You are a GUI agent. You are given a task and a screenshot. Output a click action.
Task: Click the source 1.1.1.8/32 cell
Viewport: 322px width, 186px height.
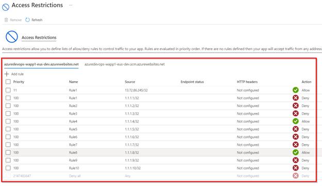[x=132, y=152]
